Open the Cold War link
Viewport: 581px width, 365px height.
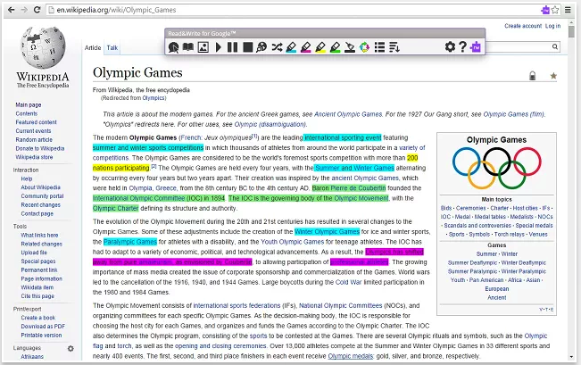click(x=348, y=282)
